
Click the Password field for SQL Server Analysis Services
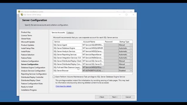tap(111, 51)
